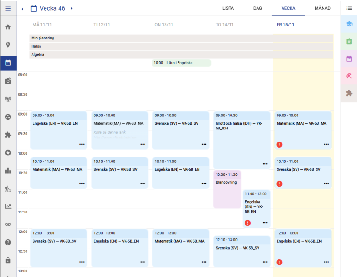Screen dimensions: 357x277
Task: Go to previous week with left arrow
Action: [22, 9]
